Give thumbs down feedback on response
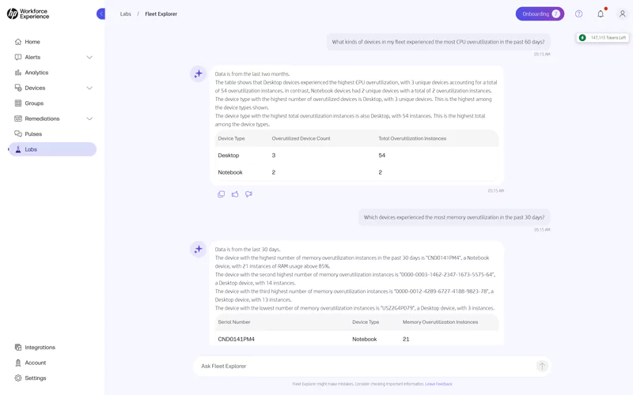This screenshot has height=395, width=633. (x=248, y=194)
